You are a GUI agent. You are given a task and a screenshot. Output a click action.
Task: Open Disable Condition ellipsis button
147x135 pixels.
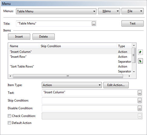[140, 108]
